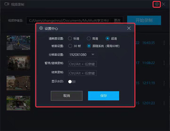The width and height of the screenshot is (170, 131).
Task: Click the 结束录制 hotkey field
Action: (x=82, y=73)
